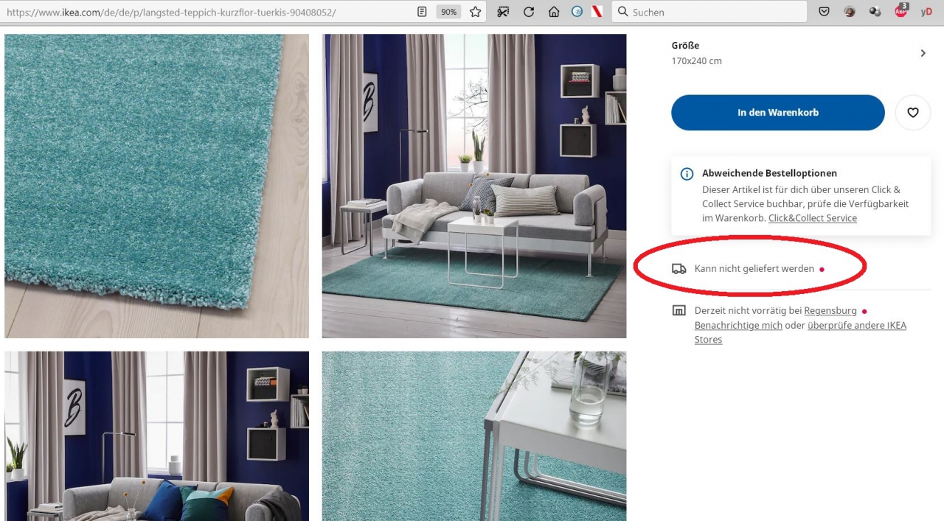Viewport: 944px width, 521px height.
Task: Open Adblock Plus extension menu
Action: click(900, 11)
